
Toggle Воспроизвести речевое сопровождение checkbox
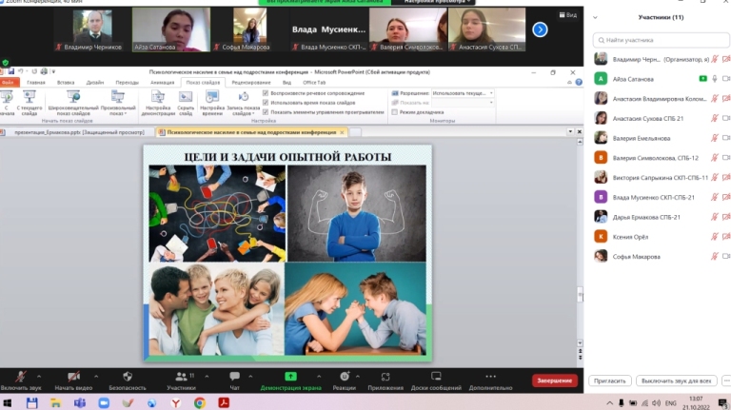coord(266,93)
